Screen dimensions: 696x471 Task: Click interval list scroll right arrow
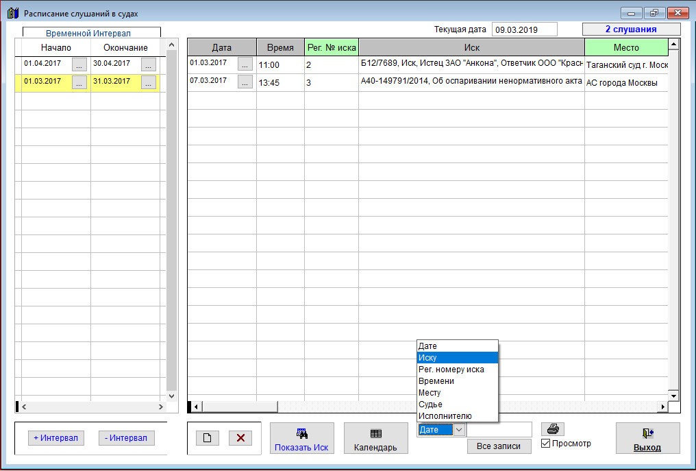coord(161,407)
